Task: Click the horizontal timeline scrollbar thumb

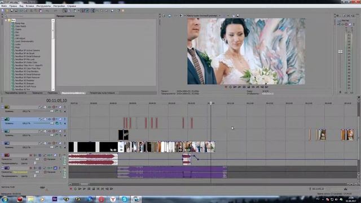Action: 84,184
